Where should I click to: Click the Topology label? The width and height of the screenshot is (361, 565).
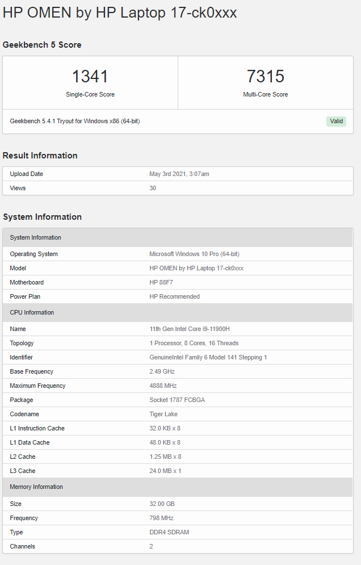pyautogui.click(x=22, y=343)
